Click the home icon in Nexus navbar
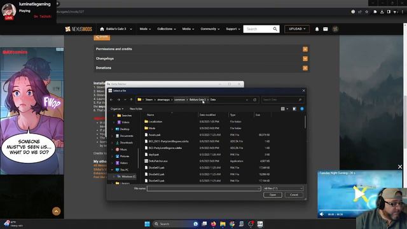Viewport: 407px width, 229px height. coord(102,29)
